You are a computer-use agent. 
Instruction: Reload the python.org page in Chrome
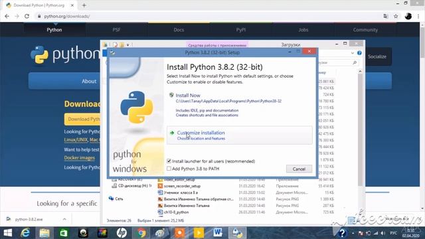click(x=27, y=16)
